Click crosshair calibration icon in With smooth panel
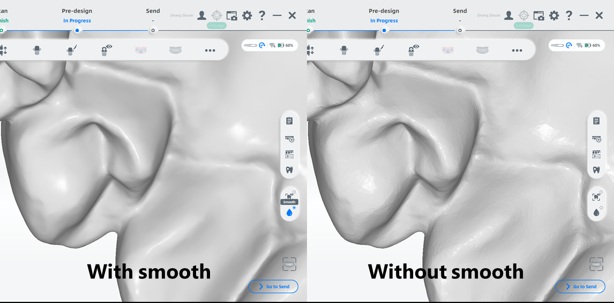The image size is (614, 303). [216, 16]
